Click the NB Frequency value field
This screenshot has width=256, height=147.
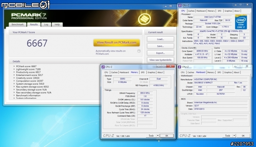point(158,85)
